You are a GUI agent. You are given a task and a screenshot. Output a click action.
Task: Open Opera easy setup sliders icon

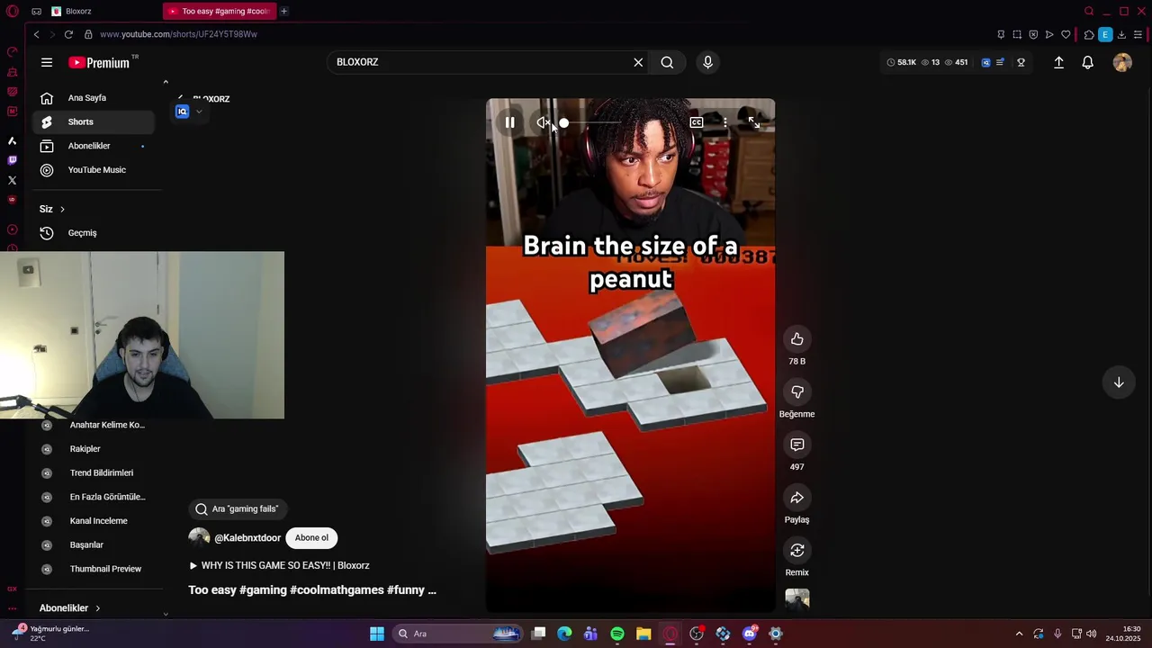click(1138, 34)
